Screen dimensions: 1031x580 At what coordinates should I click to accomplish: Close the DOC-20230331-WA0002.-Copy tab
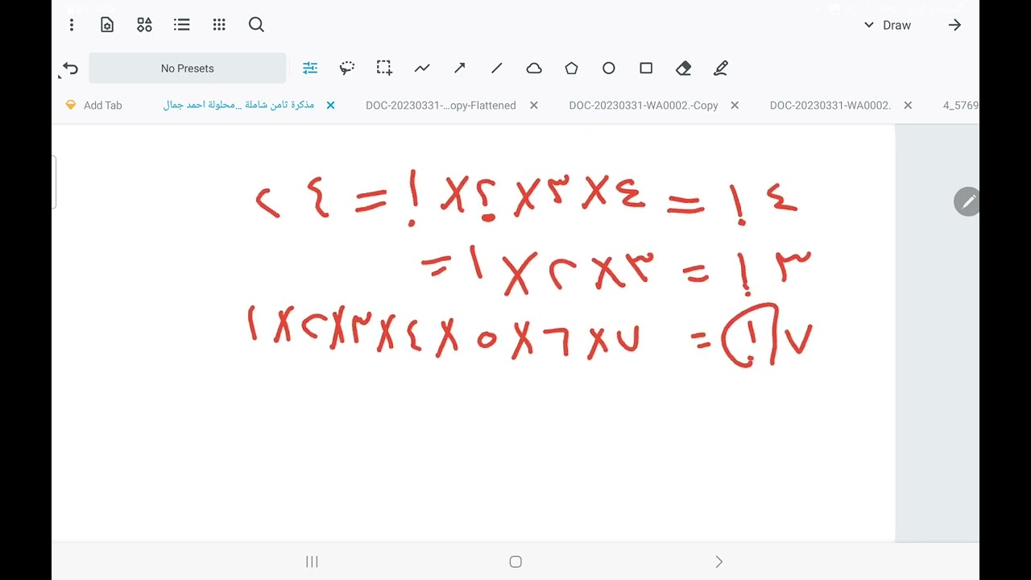[x=735, y=106]
